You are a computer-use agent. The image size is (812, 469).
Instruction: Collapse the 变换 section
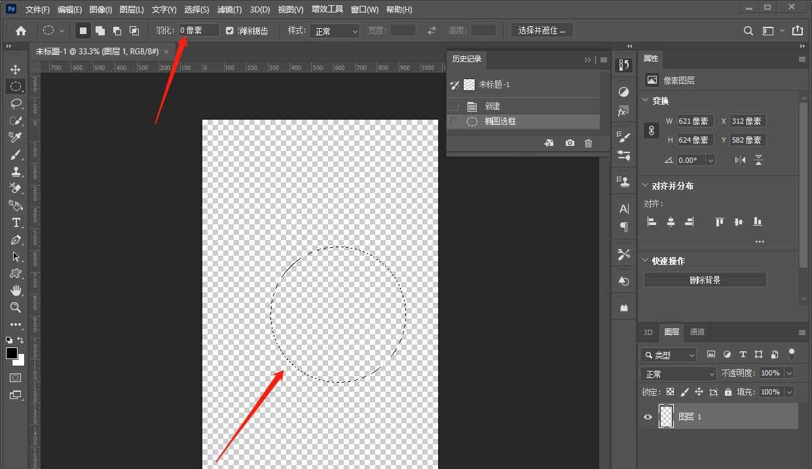click(645, 101)
